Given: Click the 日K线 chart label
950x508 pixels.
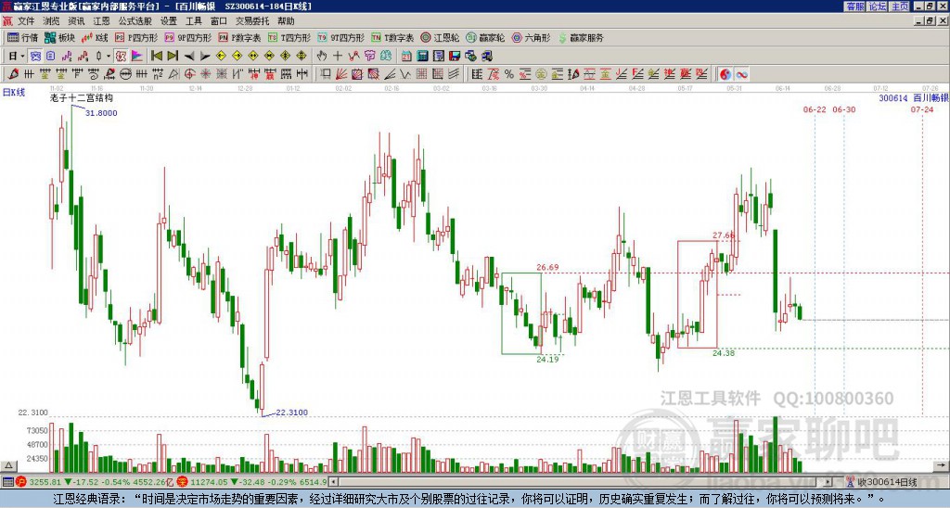Looking at the screenshot, I should tap(14, 92).
